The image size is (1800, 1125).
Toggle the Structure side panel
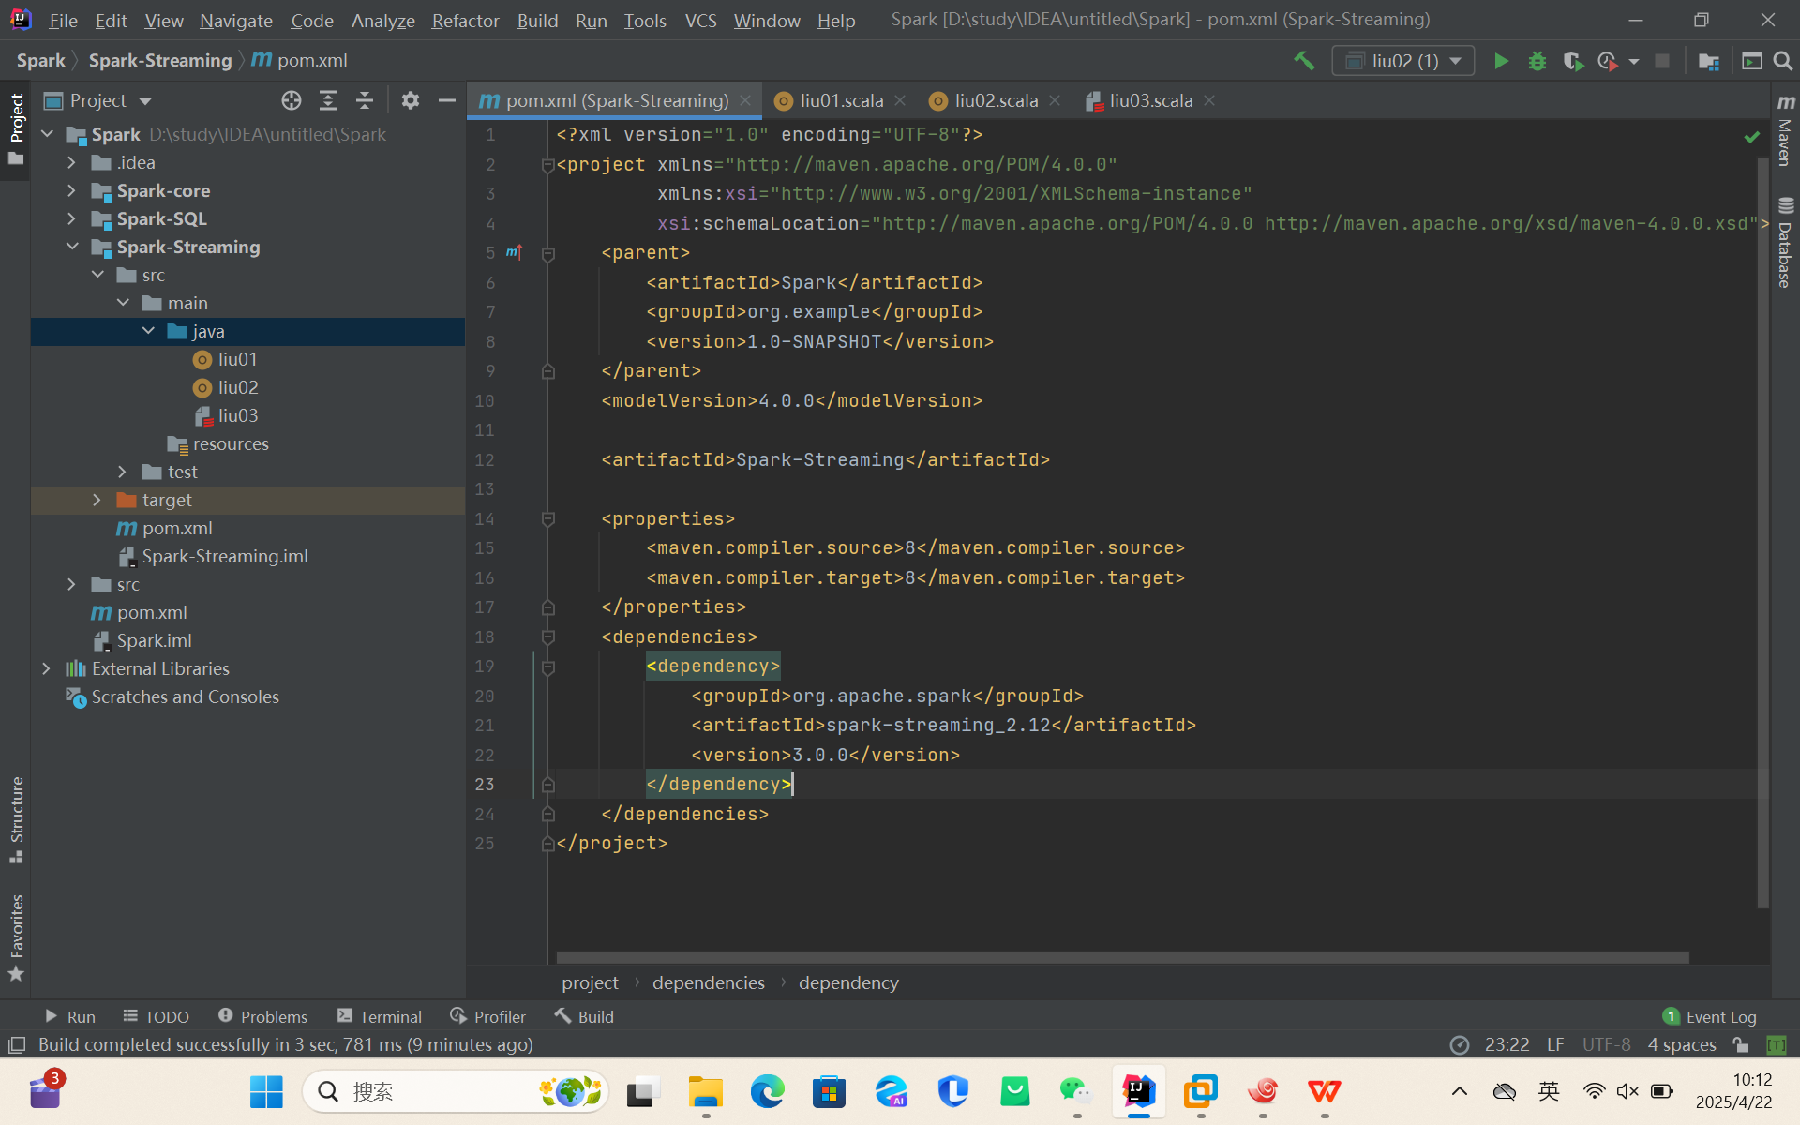pyautogui.click(x=16, y=817)
